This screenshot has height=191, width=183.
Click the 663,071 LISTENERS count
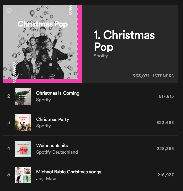tap(153, 76)
